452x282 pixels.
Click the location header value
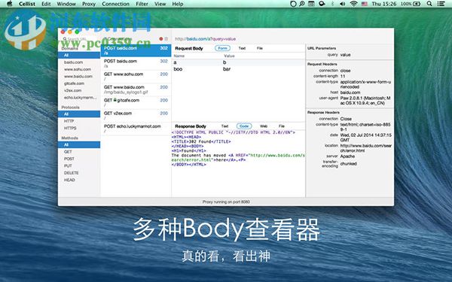coord(366,148)
